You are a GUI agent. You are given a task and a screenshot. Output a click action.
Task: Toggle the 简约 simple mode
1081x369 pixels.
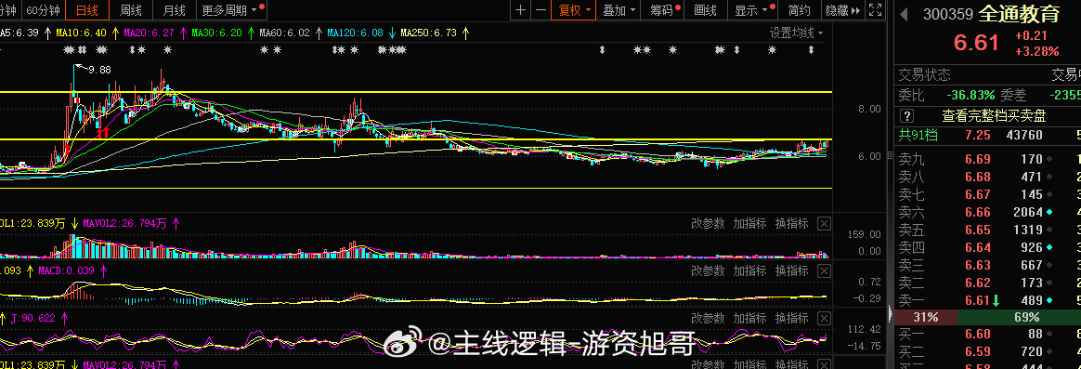click(799, 10)
